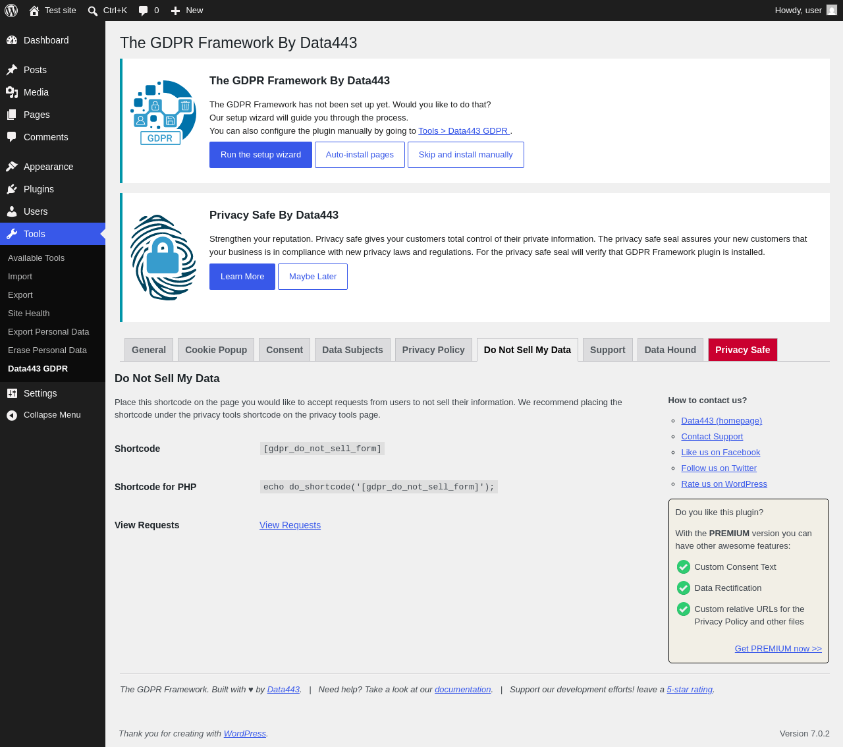The height and width of the screenshot is (747, 843).
Task: Click the Collapse Menu arrow icon
Action: pos(12,415)
